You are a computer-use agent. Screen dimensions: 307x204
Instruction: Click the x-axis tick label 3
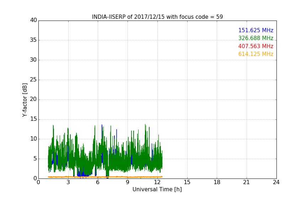68,182
